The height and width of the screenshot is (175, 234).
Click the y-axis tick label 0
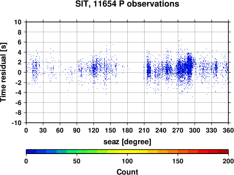20,72
